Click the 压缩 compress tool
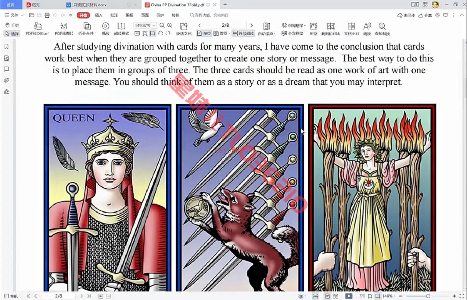Viewport: 467px width, 300px height. pyautogui.click(x=313, y=29)
